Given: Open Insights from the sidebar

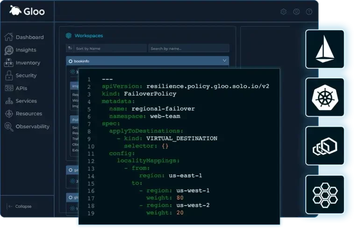Looking at the screenshot, I should pos(26,50).
